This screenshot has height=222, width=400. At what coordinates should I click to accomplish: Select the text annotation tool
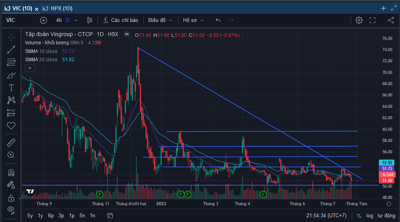pyautogui.click(x=11, y=88)
